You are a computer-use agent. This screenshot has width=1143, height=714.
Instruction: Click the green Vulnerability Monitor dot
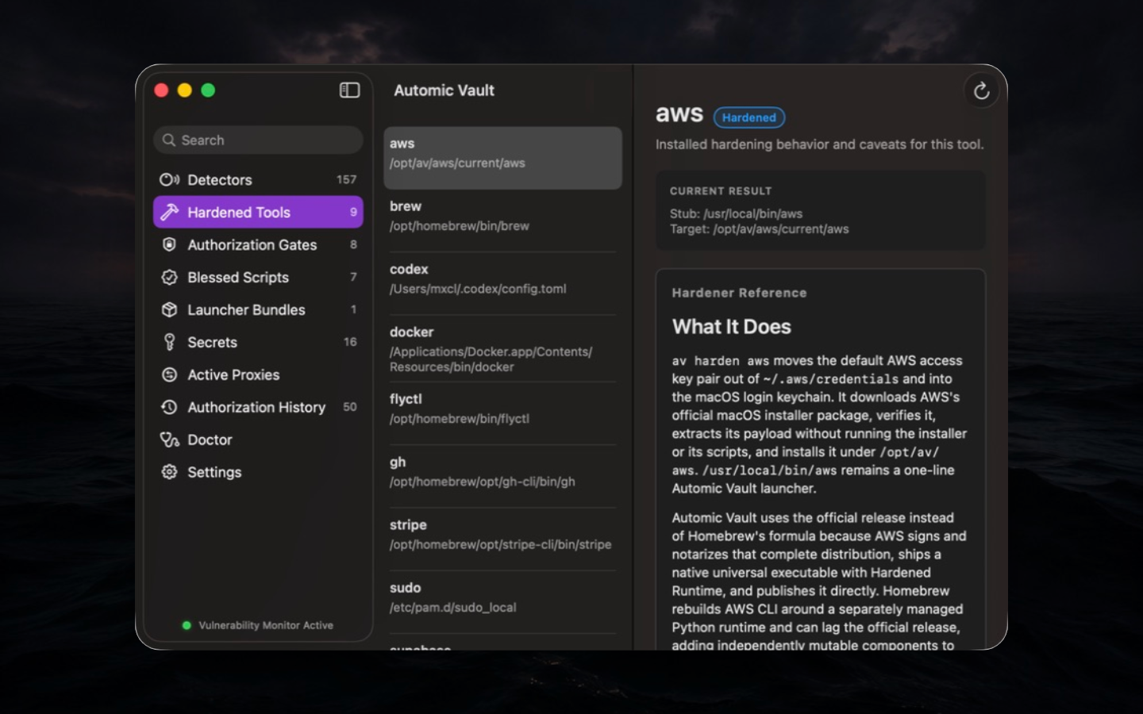187,625
